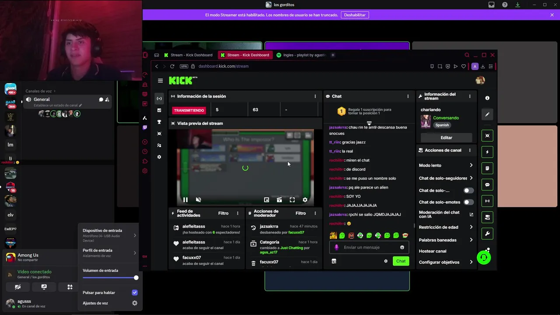Open Dispositivo de entrada submenu
The height and width of the screenshot is (315, 560).
(x=109, y=235)
